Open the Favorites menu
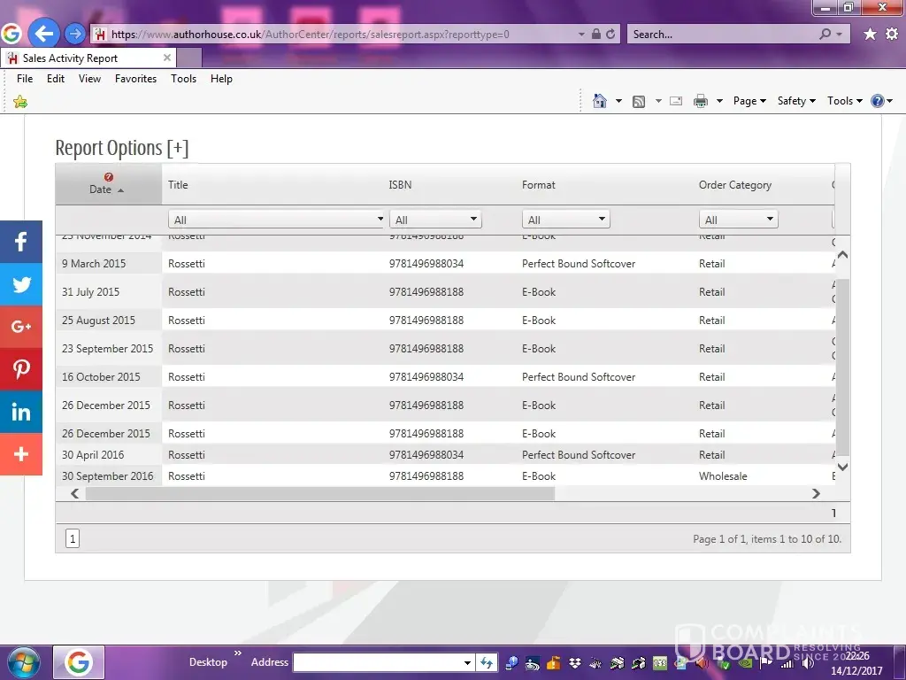This screenshot has height=680, width=906. (135, 79)
